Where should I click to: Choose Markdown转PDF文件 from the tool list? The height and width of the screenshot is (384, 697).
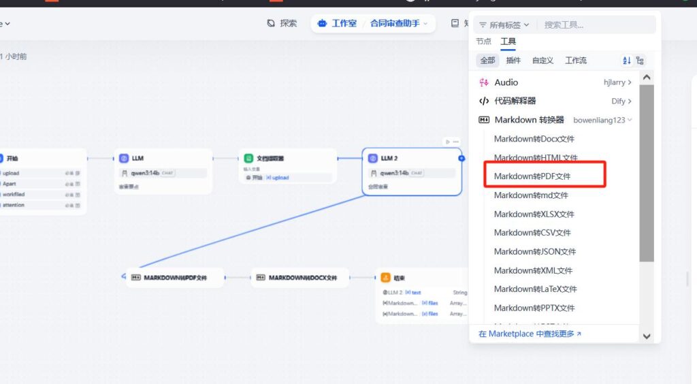tap(532, 176)
